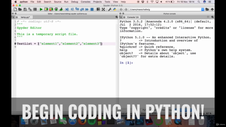This screenshot has width=226, height=127.
Task: Click "element2" string in code line 8
Action: (x=70, y=44)
